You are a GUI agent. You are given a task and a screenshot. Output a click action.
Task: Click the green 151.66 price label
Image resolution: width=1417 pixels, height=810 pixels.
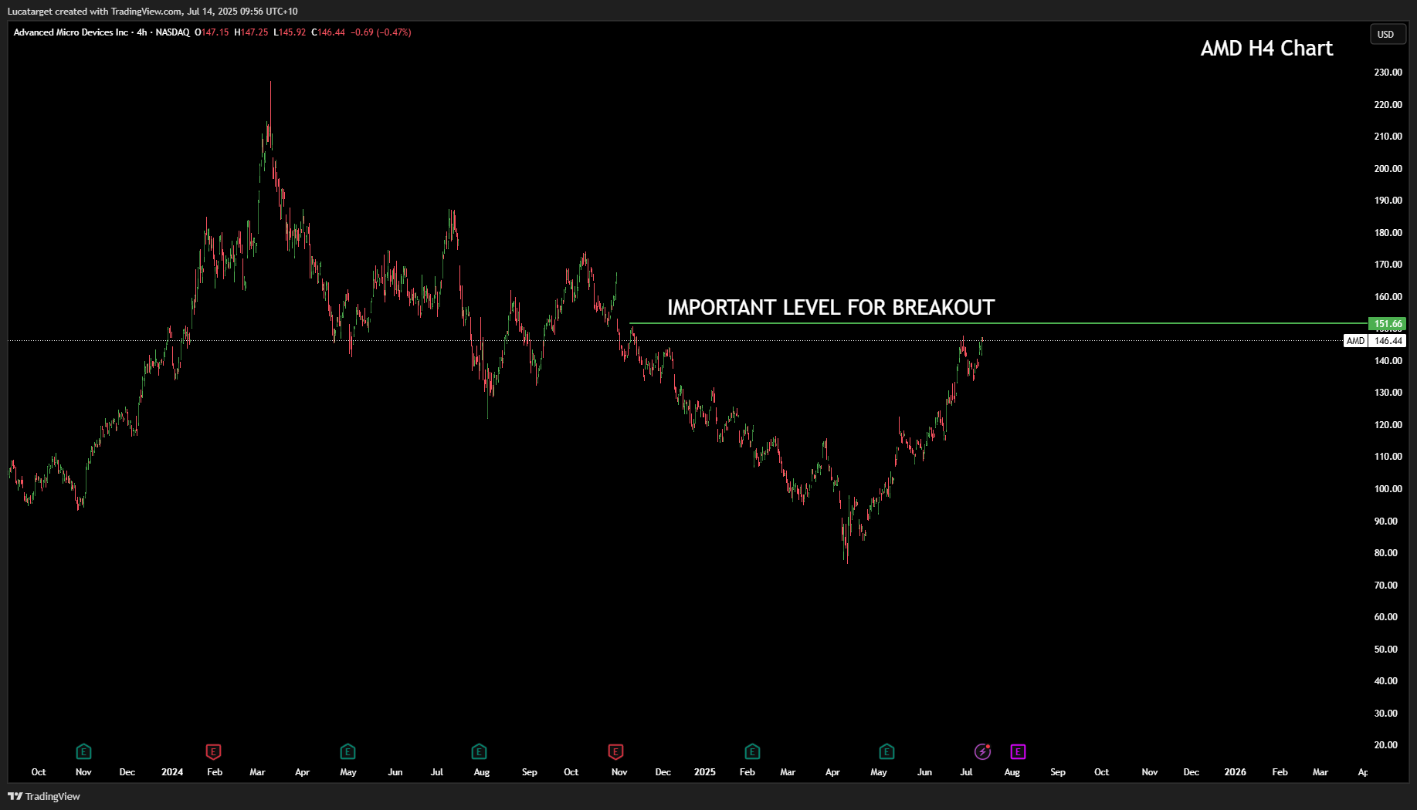(x=1387, y=324)
